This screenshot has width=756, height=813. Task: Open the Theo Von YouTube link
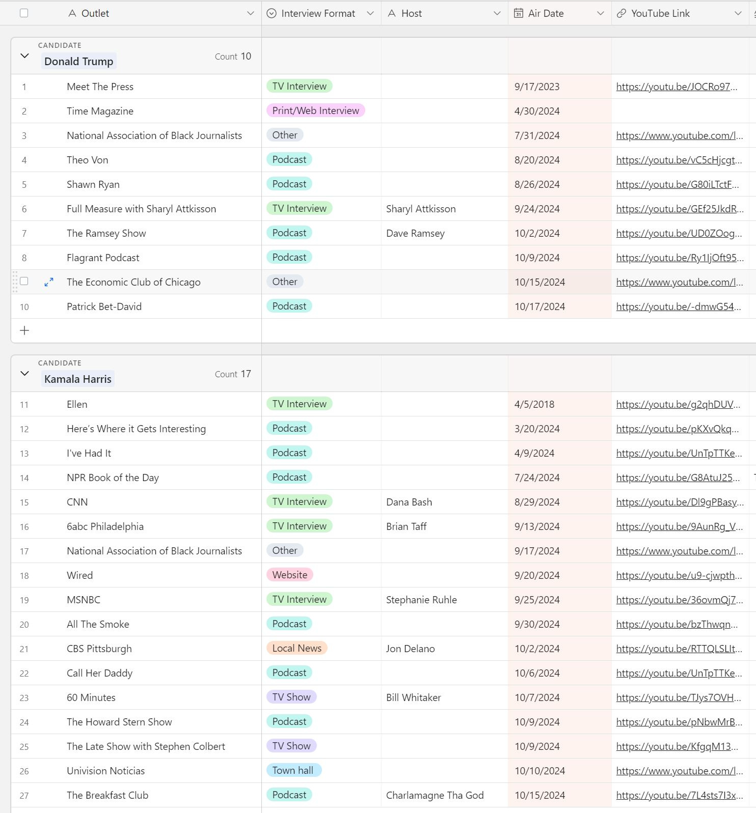tap(679, 160)
